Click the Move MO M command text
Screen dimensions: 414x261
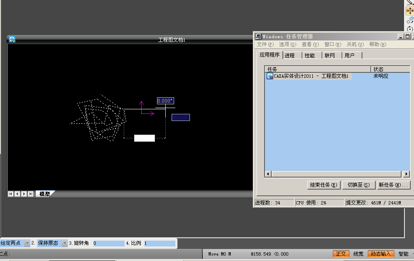click(x=219, y=254)
